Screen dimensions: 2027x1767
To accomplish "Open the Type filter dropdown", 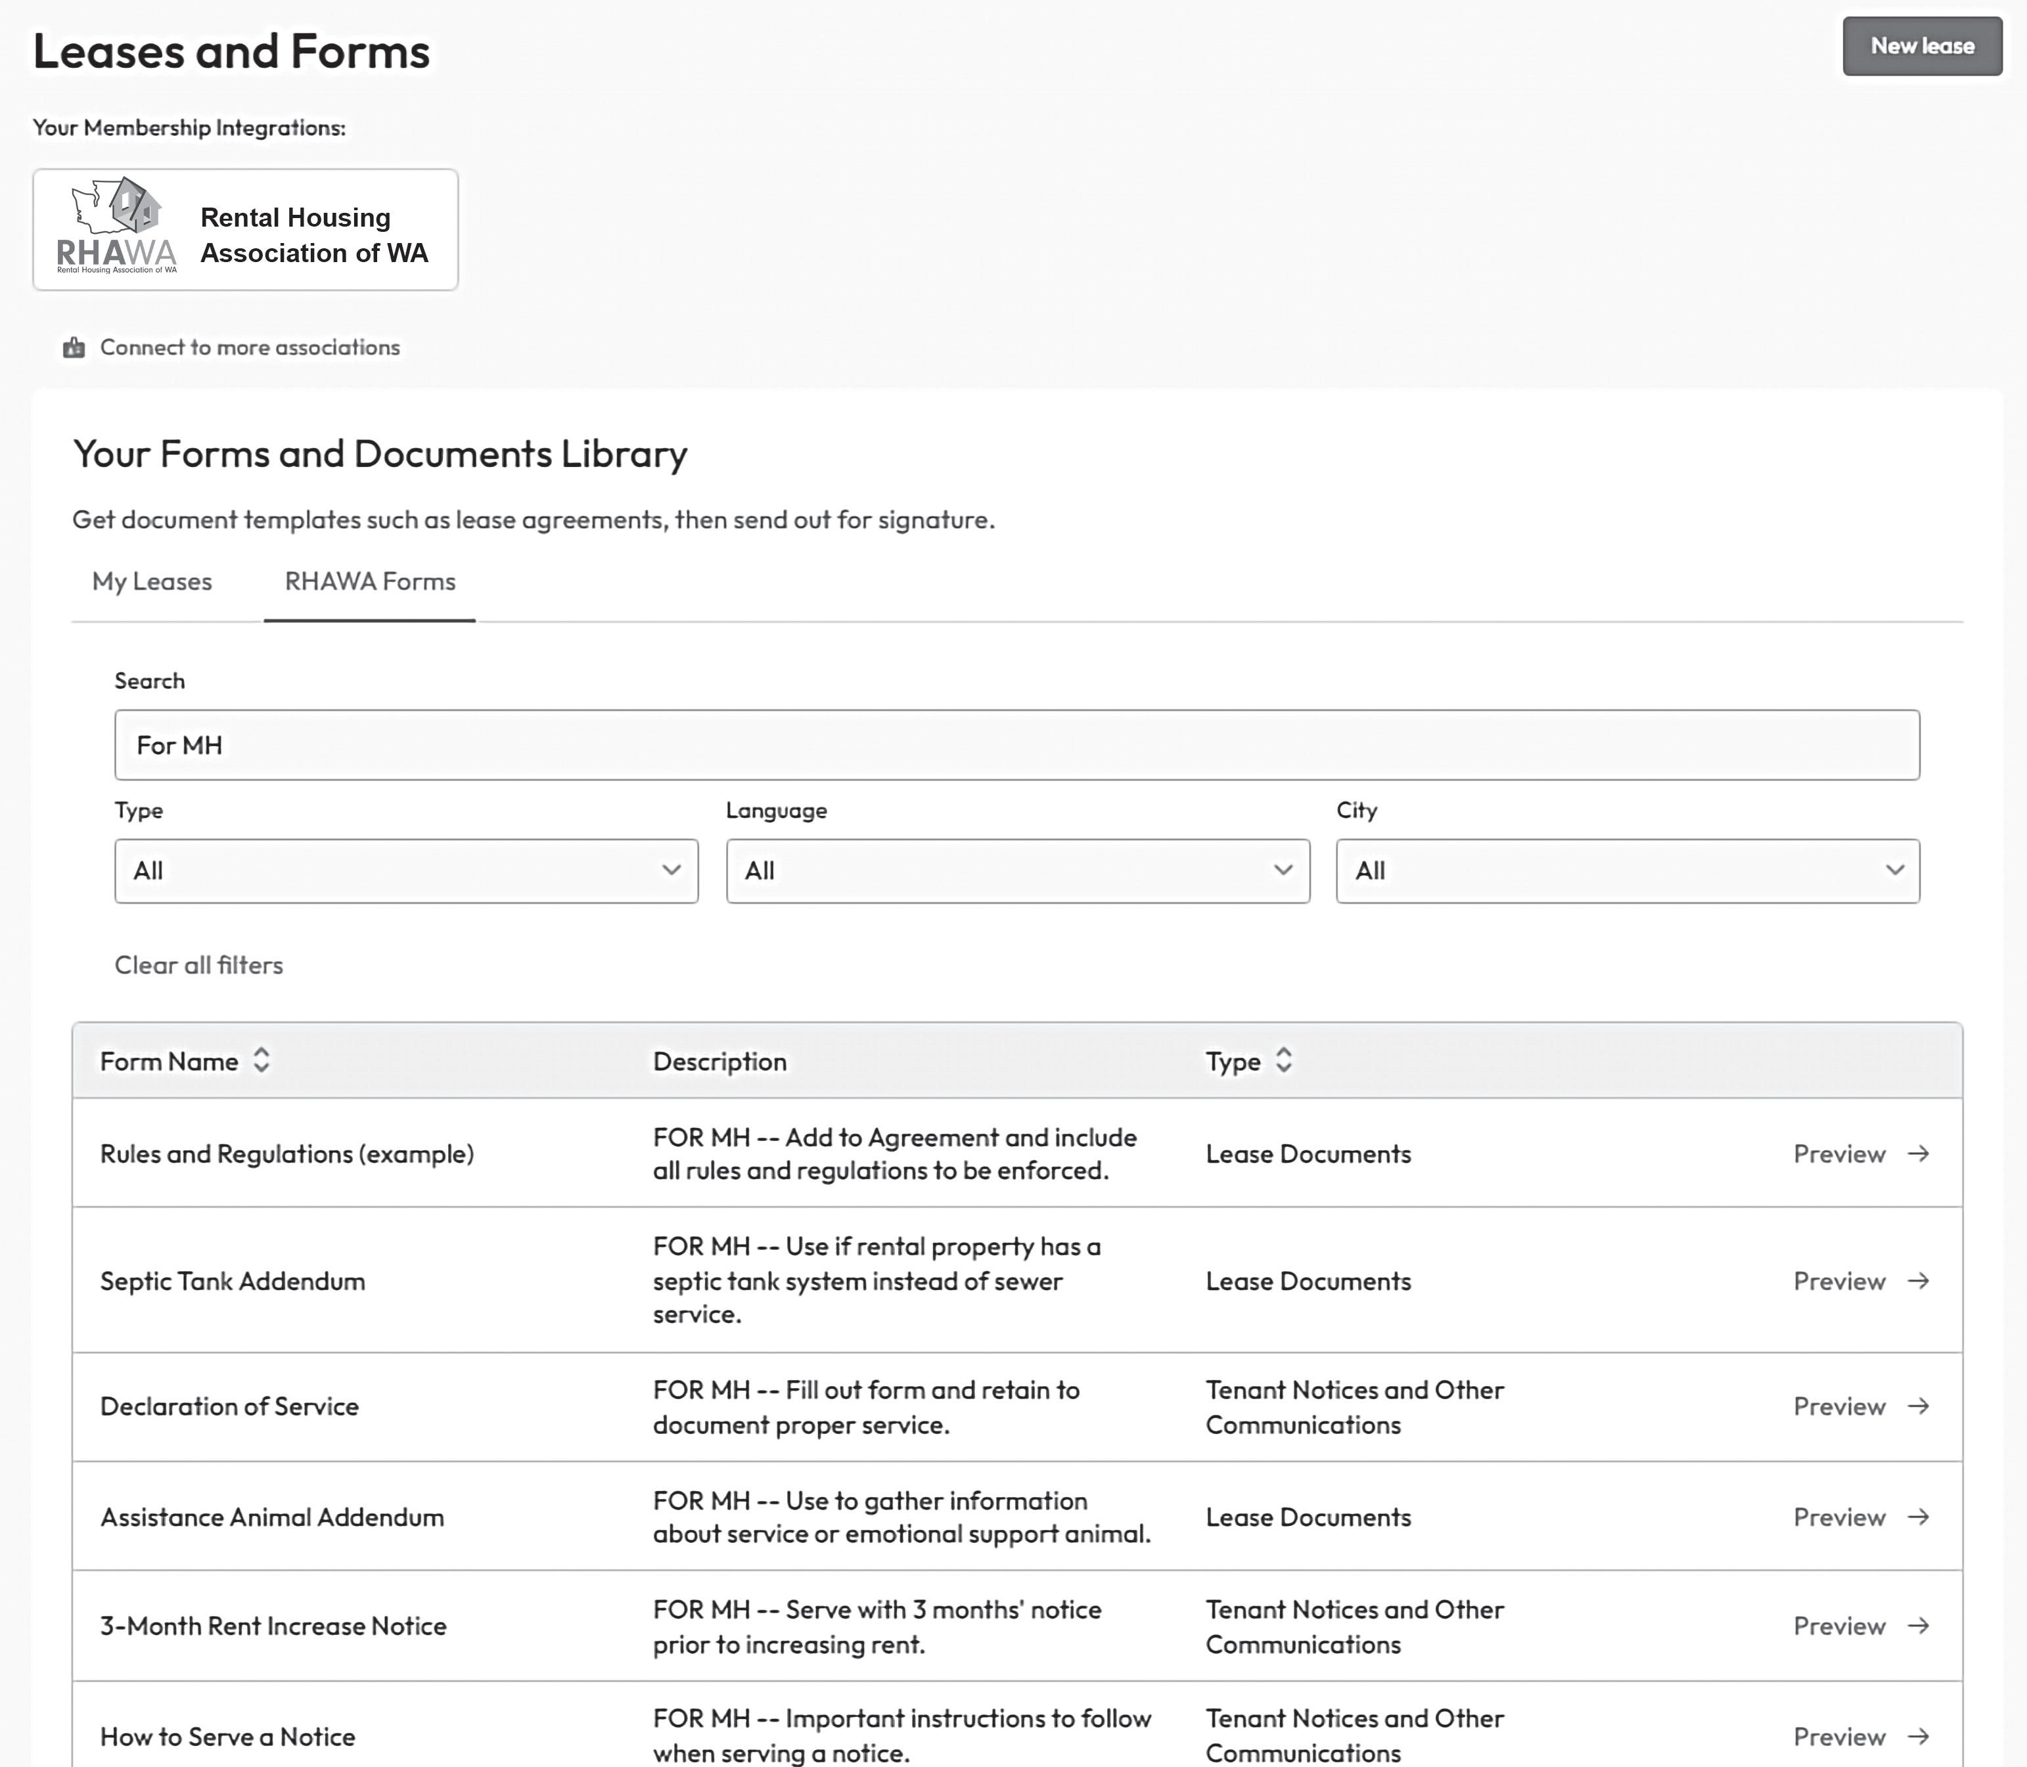I will click(405, 870).
